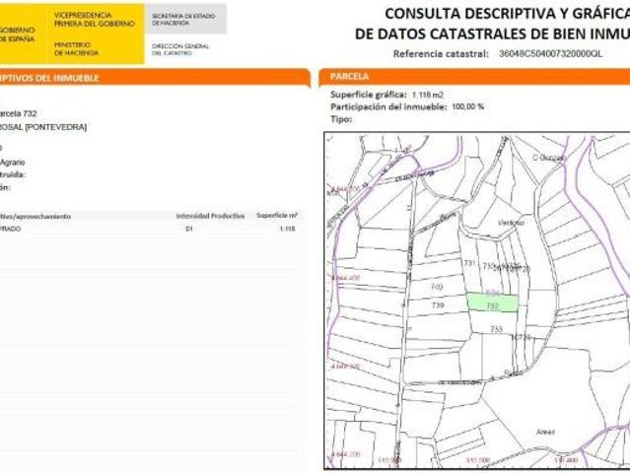Click the 'PRADO' crop row cell
630x473 pixels.
point(10,229)
